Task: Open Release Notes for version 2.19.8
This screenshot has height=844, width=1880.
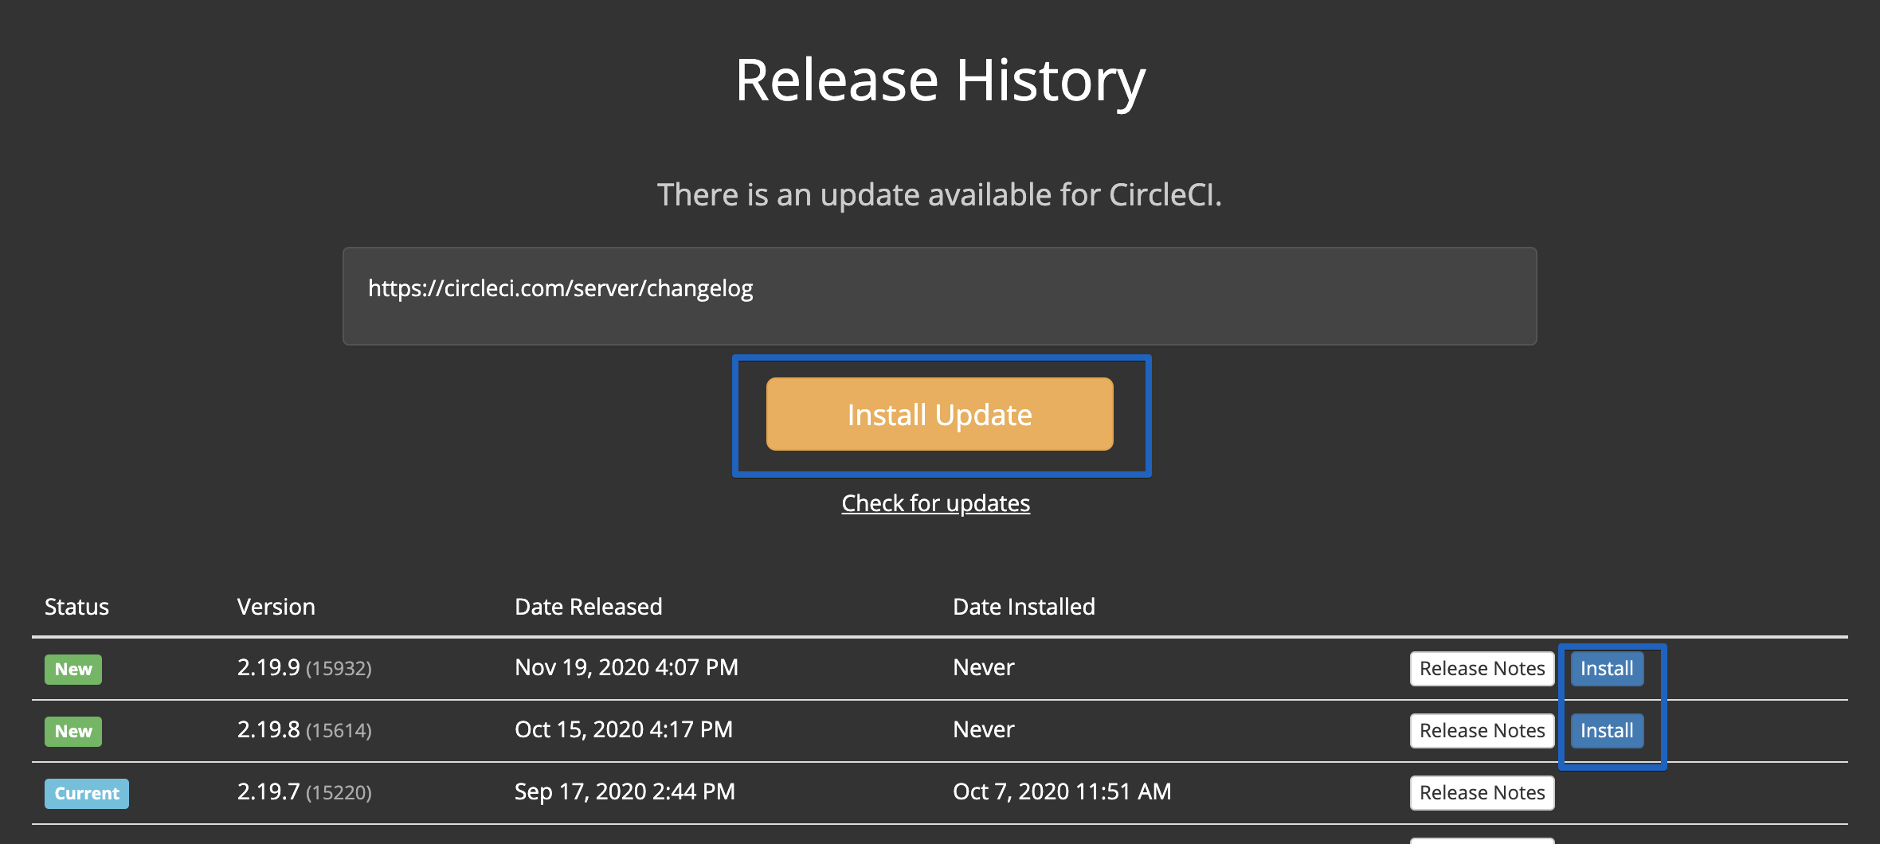Action: tap(1482, 730)
